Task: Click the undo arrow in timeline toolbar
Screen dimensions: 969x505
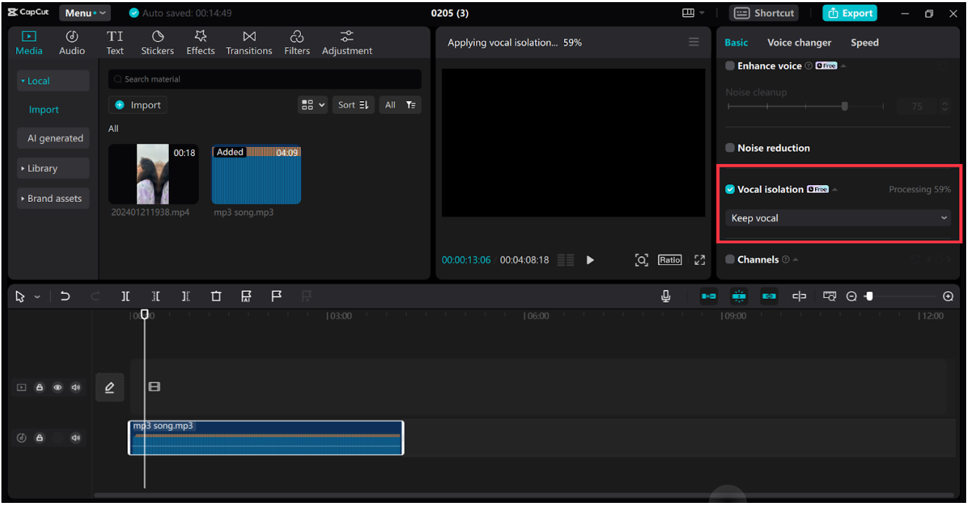Action: [65, 297]
